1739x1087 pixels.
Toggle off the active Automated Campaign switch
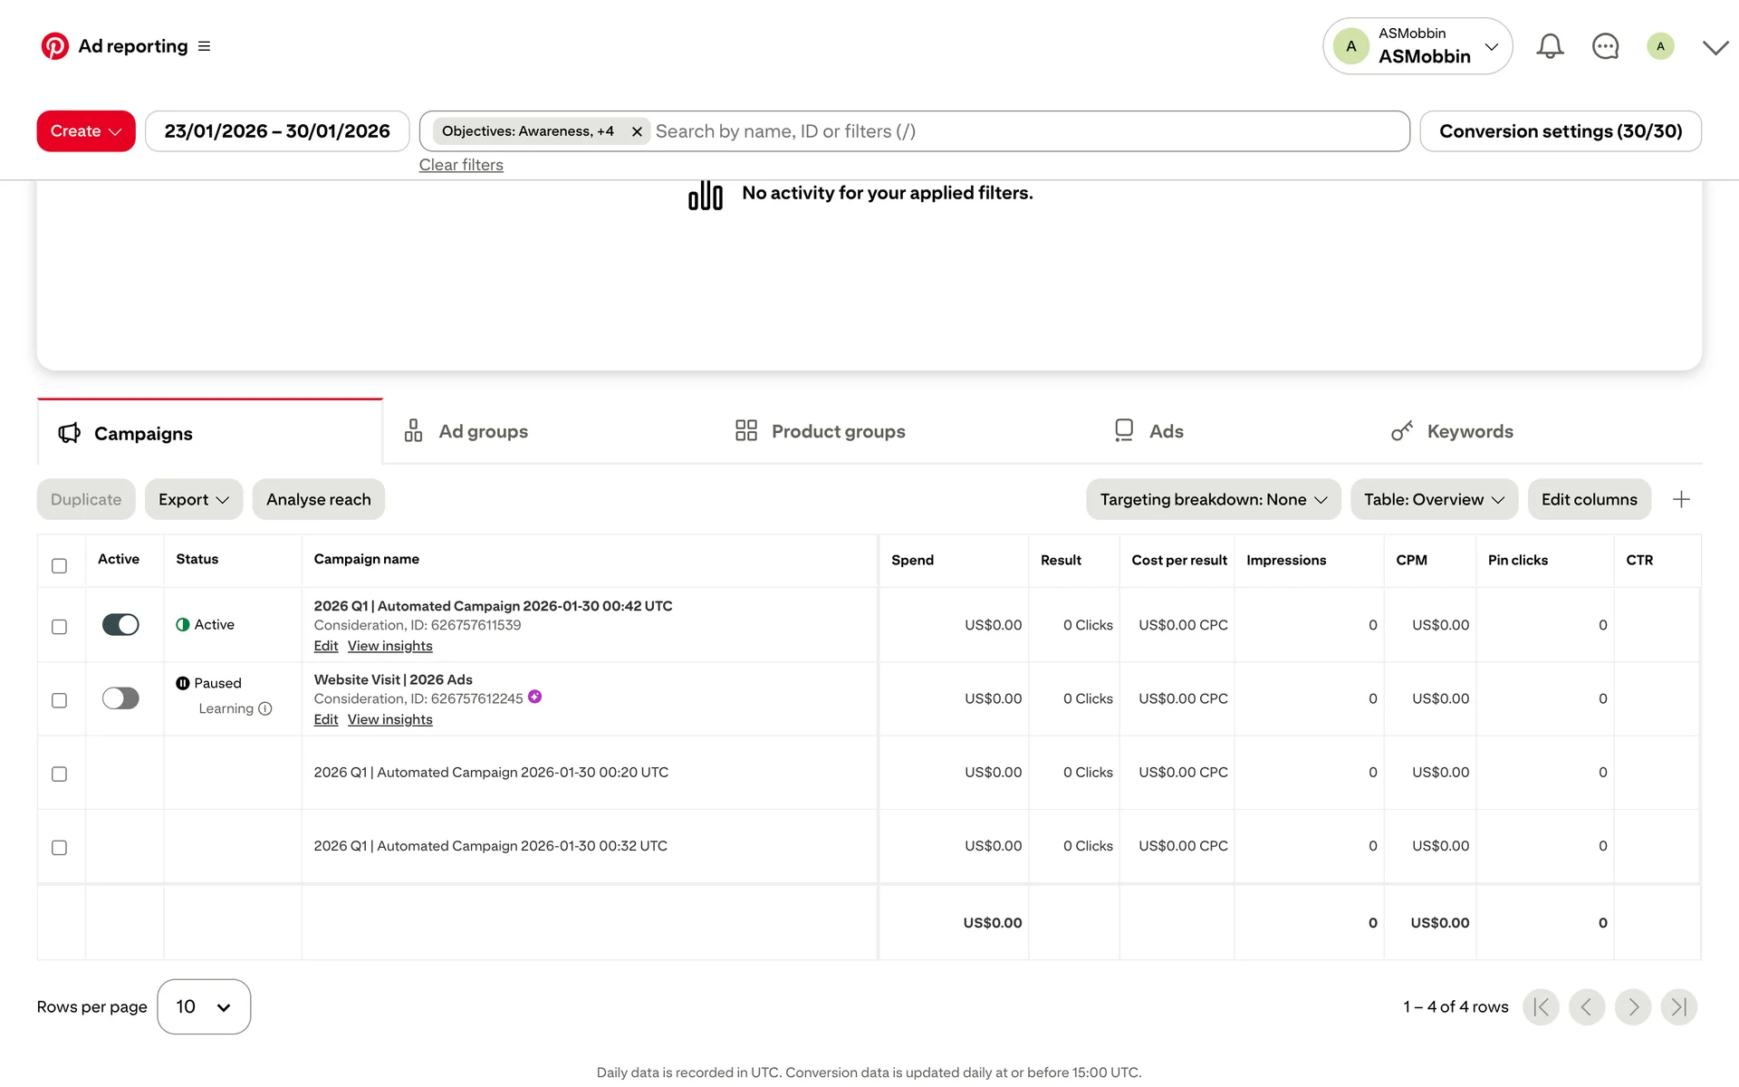coord(120,624)
